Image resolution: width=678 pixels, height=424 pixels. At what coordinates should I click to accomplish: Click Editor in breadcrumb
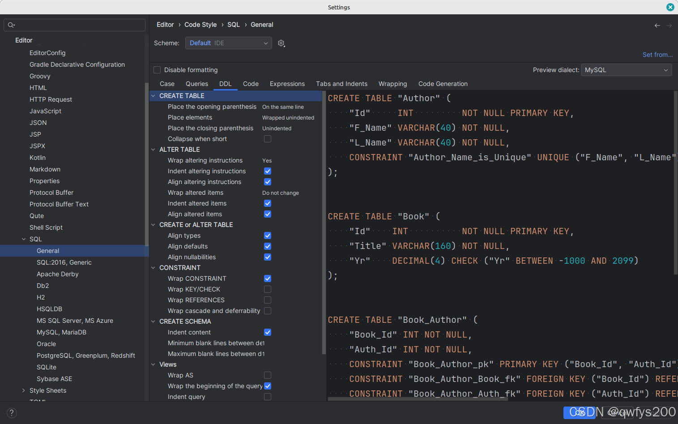point(165,25)
